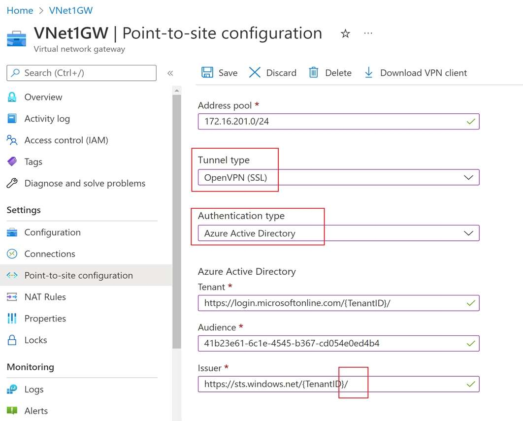
Task: Click the Delete trash can icon
Action: pyautogui.click(x=314, y=73)
